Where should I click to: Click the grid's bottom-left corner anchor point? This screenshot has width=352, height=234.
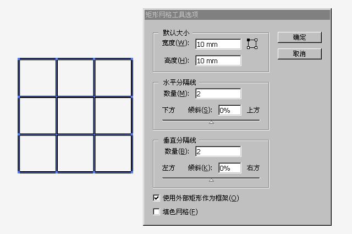tap(19, 172)
